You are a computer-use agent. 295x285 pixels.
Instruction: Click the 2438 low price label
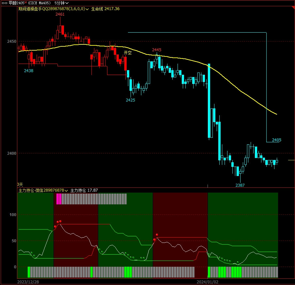point(29,71)
